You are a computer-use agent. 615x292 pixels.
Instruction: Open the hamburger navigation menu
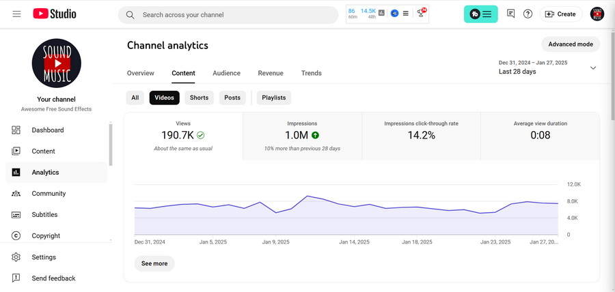[16, 14]
